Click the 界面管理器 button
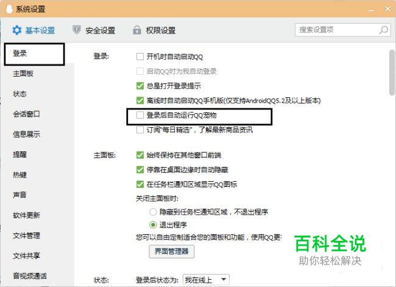The height and width of the screenshot is (287, 396). [x=171, y=251]
